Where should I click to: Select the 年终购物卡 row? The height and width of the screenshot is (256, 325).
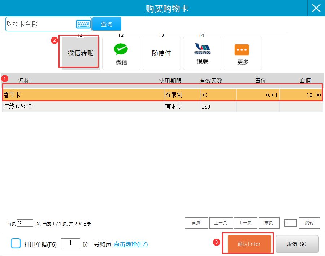tap(83, 107)
